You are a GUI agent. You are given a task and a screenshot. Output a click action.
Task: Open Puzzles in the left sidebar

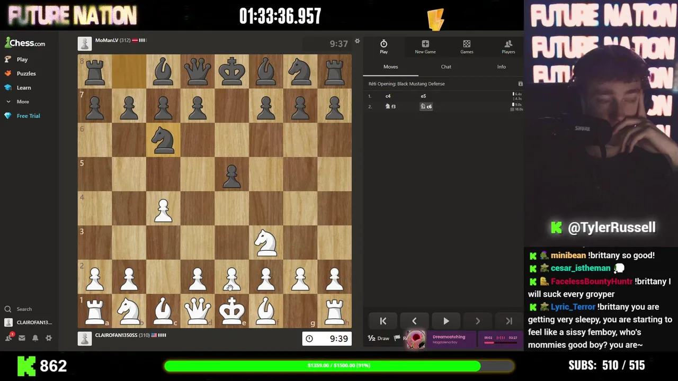coord(26,74)
